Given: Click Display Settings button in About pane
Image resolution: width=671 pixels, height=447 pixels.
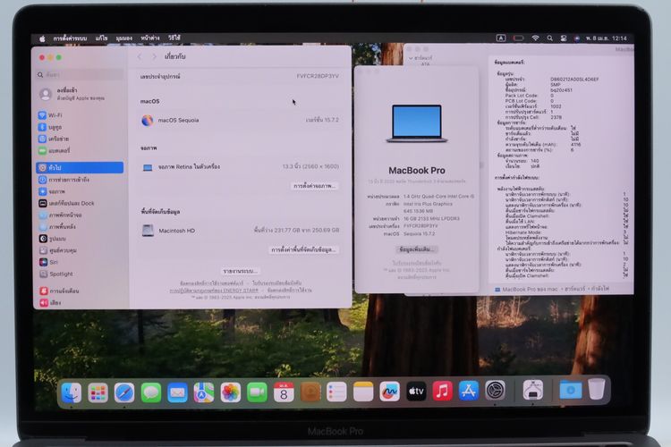Looking at the screenshot, I should pos(315,186).
